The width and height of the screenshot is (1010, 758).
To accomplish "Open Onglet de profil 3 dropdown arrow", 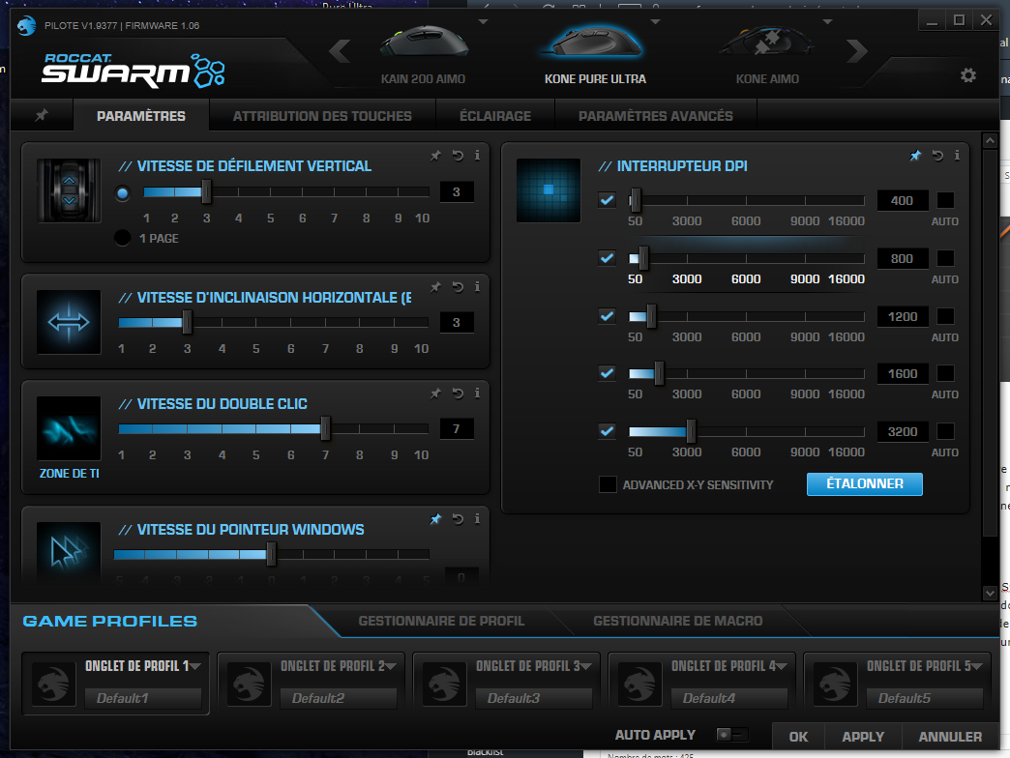I will pos(586,665).
